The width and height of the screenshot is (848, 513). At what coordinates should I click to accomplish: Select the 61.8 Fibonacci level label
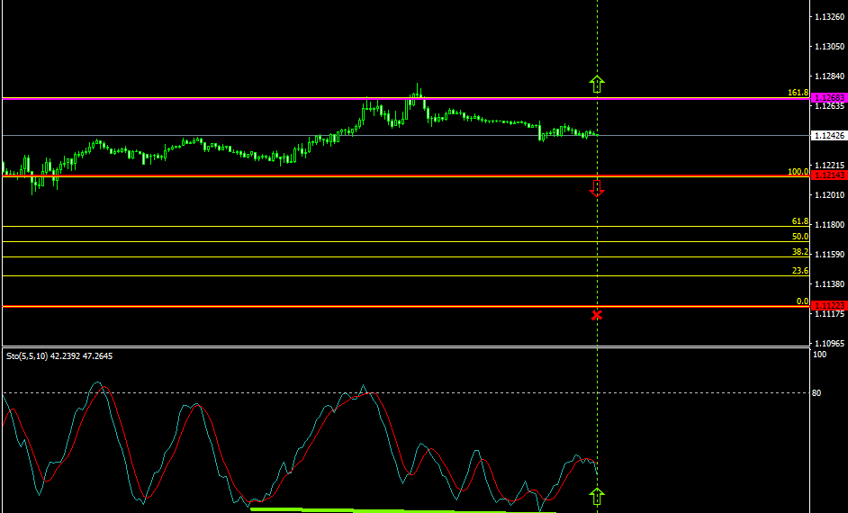click(x=799, y=221)
